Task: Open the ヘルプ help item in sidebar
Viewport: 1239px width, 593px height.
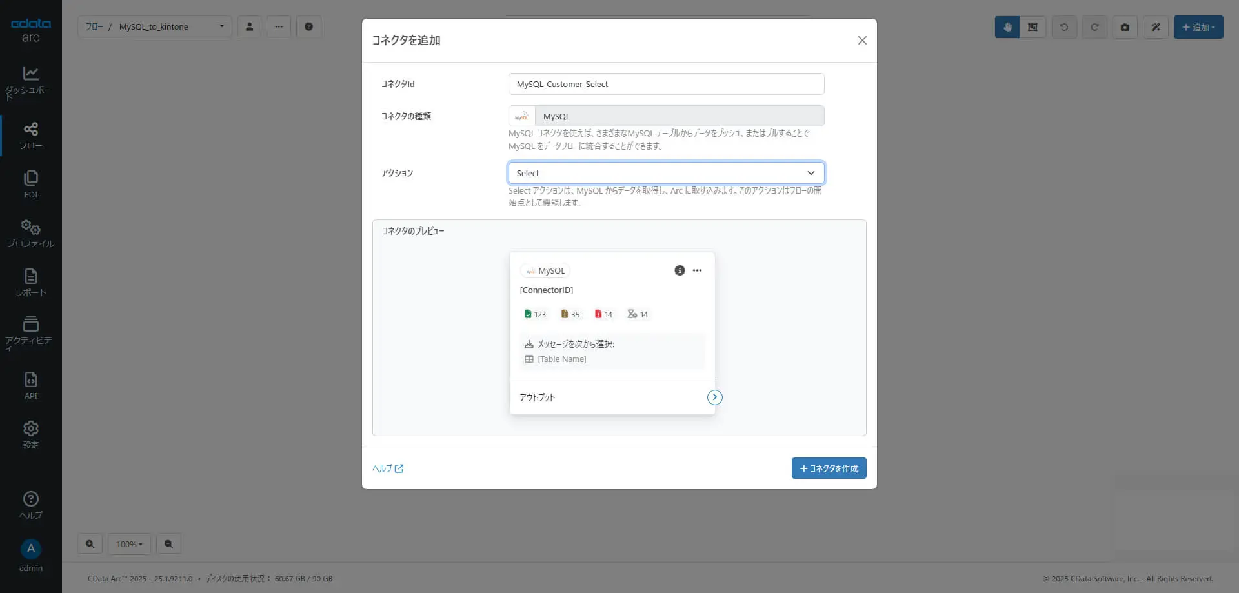Action: coord(30,505)
